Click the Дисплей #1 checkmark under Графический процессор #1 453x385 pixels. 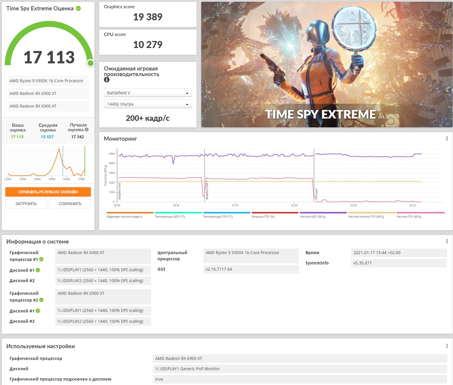click(x=38, y=270)
